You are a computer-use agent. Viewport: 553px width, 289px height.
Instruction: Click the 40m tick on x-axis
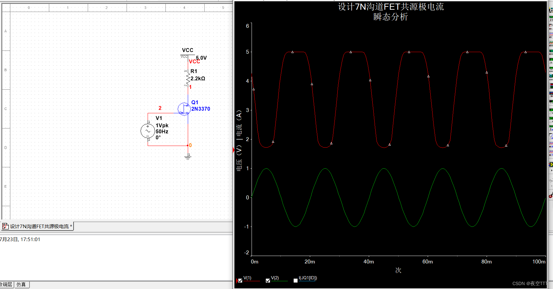click(x=369, y=261)
